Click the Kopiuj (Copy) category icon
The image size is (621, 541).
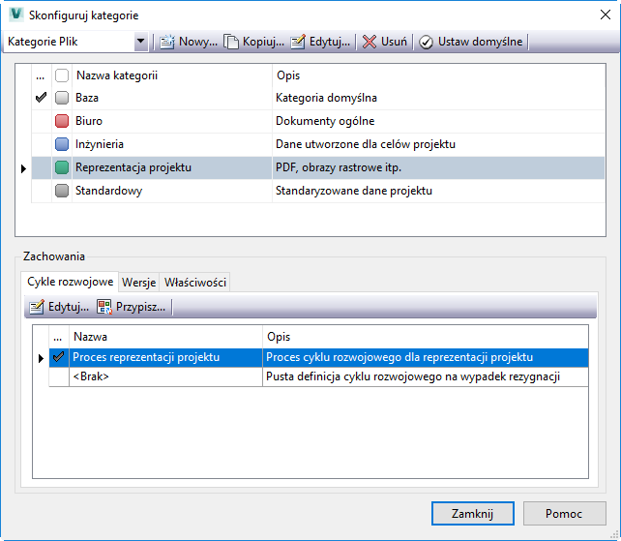point(232,43)
